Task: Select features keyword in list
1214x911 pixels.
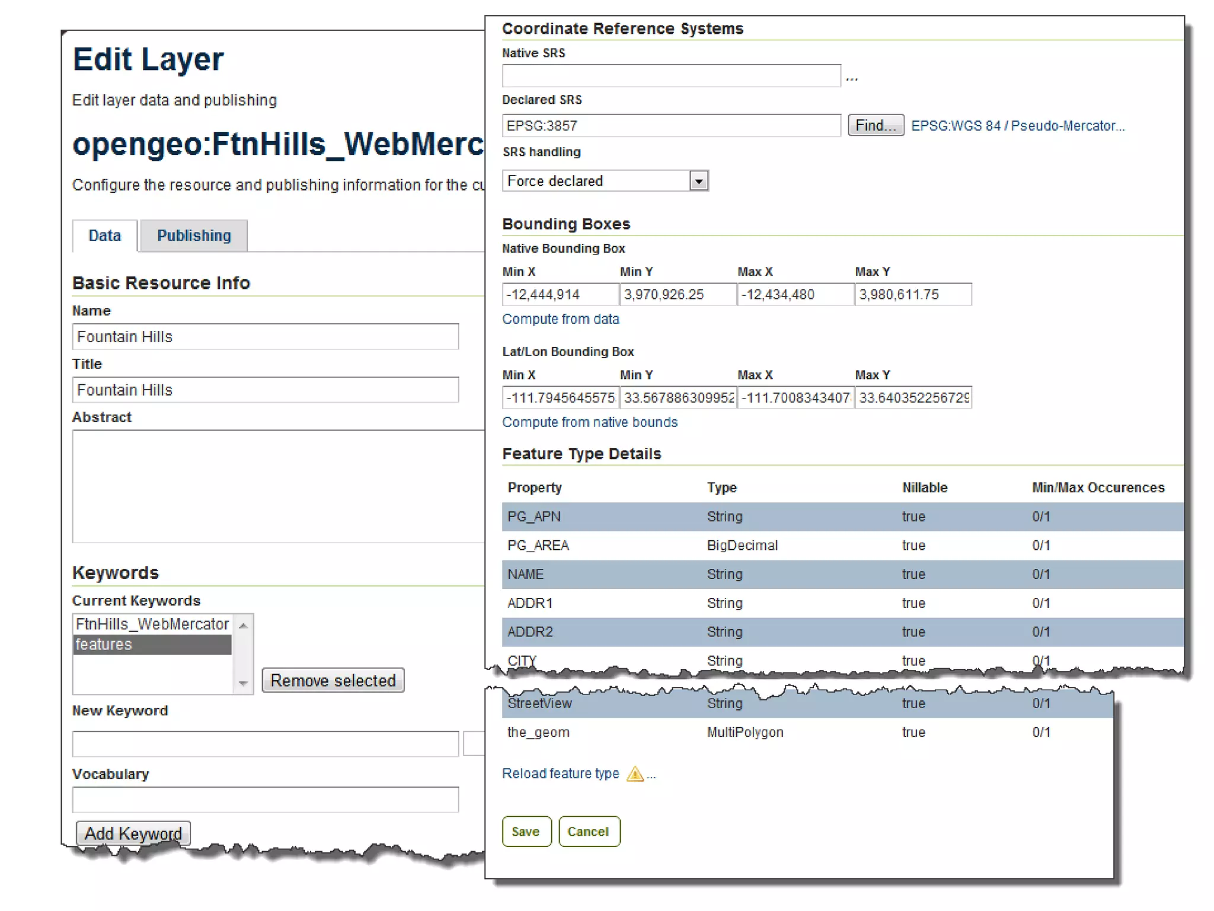Action: coord(152,645)
